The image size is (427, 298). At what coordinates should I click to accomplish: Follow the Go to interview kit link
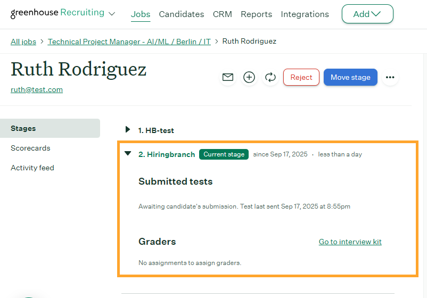pos(350,242)
